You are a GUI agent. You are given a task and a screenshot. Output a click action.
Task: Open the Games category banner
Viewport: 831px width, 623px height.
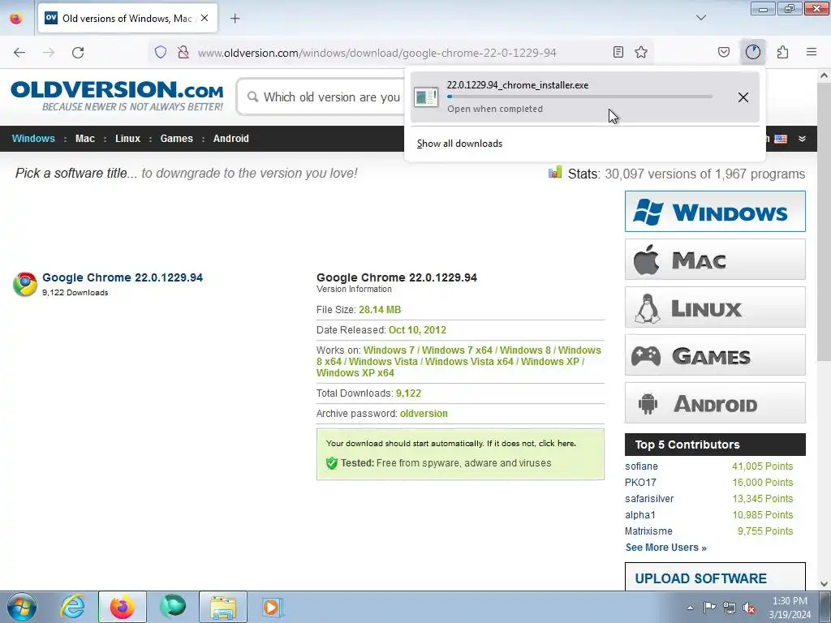point(715,355)
